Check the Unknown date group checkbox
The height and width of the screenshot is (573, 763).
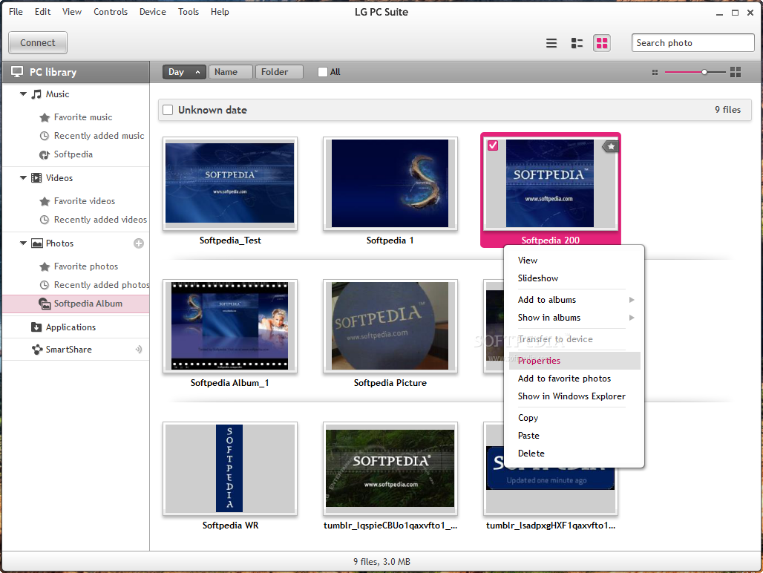168,110
